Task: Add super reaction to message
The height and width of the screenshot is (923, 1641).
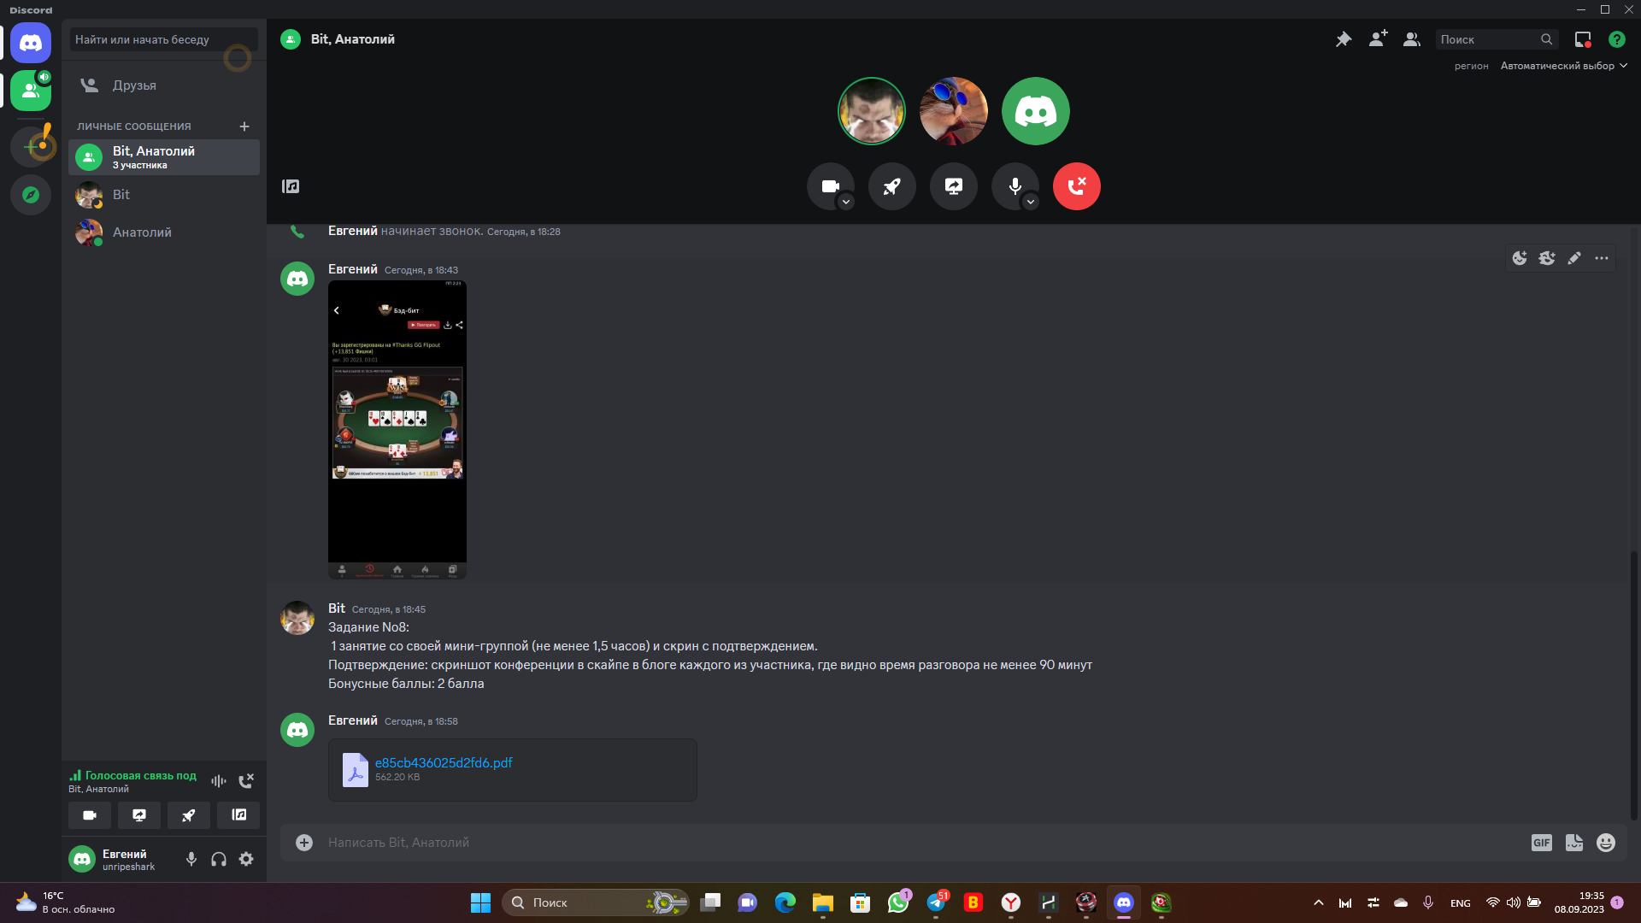Action: click(1547, 258)
